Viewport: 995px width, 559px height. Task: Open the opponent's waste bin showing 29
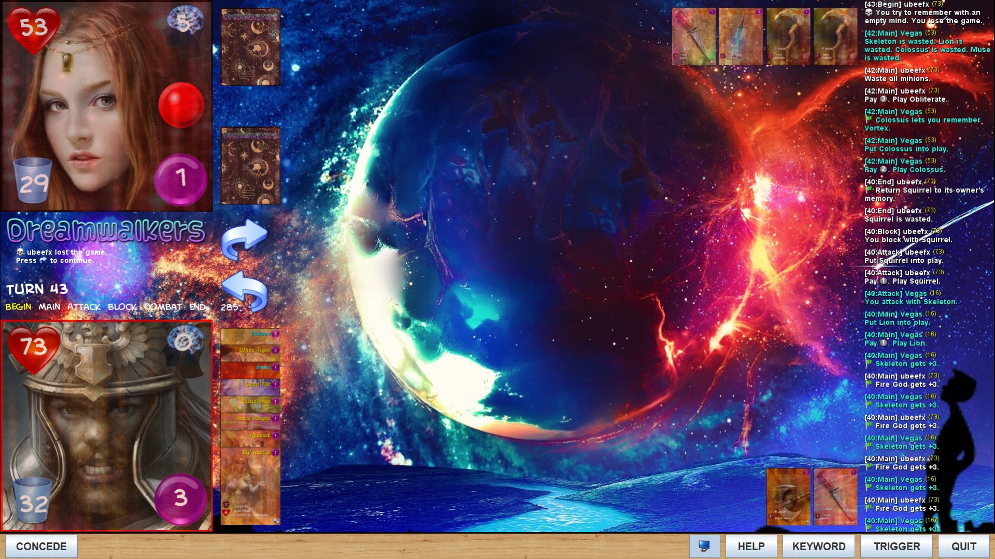(x=33, y=181)
